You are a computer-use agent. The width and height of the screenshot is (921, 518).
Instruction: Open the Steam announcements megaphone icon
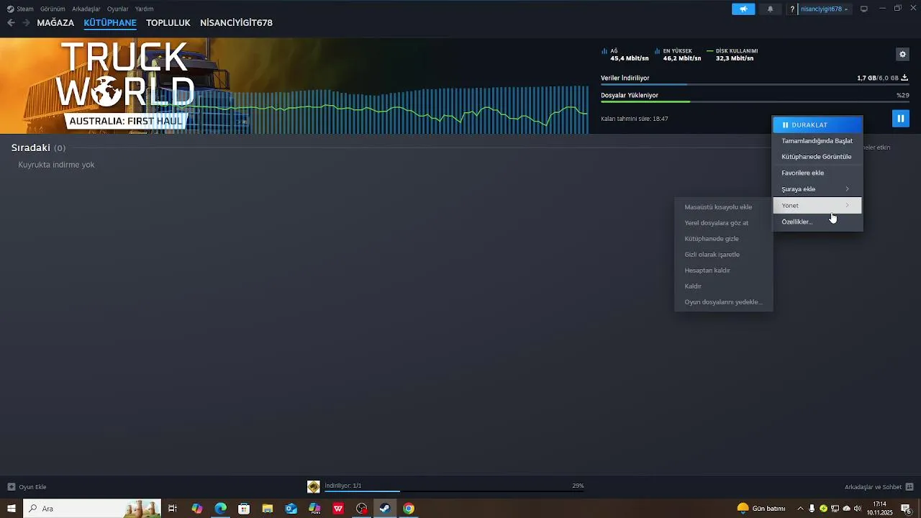point(743,9)
